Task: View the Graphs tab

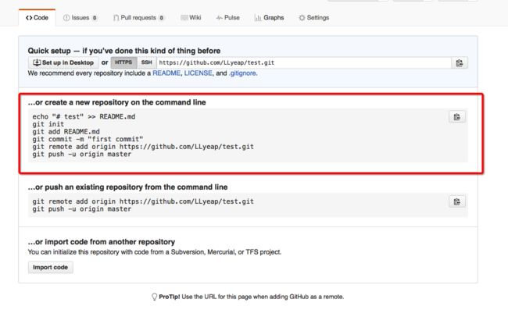Action: 269,18
